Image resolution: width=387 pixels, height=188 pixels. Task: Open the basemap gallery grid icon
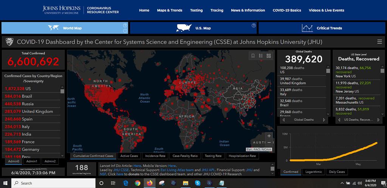pos(269,55)
